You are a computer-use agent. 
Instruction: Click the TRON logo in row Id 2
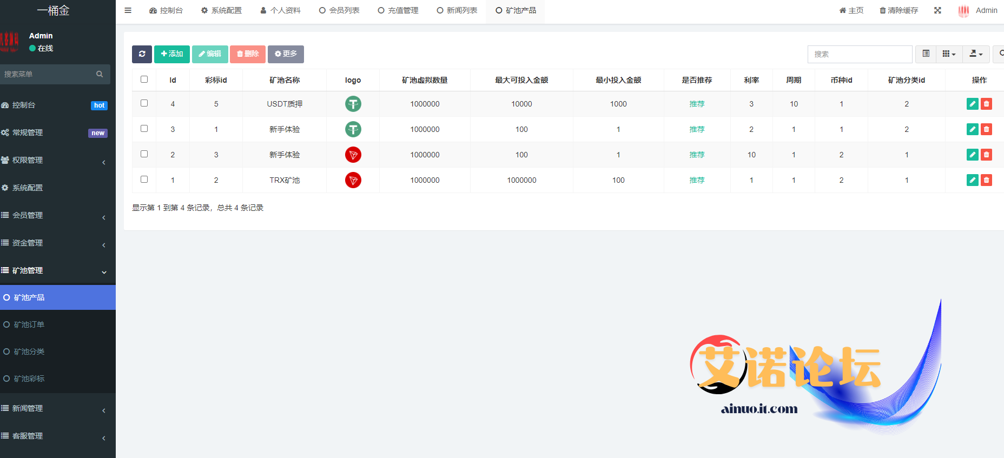pyautogui.click(x=353, y=155)
